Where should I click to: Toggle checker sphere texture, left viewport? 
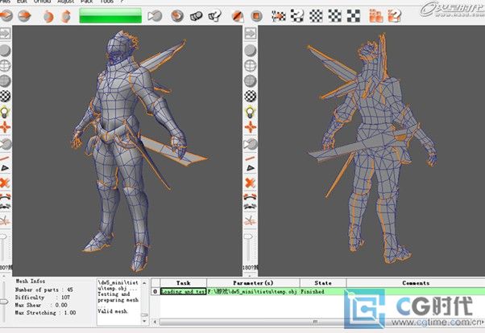pos(5,96)
